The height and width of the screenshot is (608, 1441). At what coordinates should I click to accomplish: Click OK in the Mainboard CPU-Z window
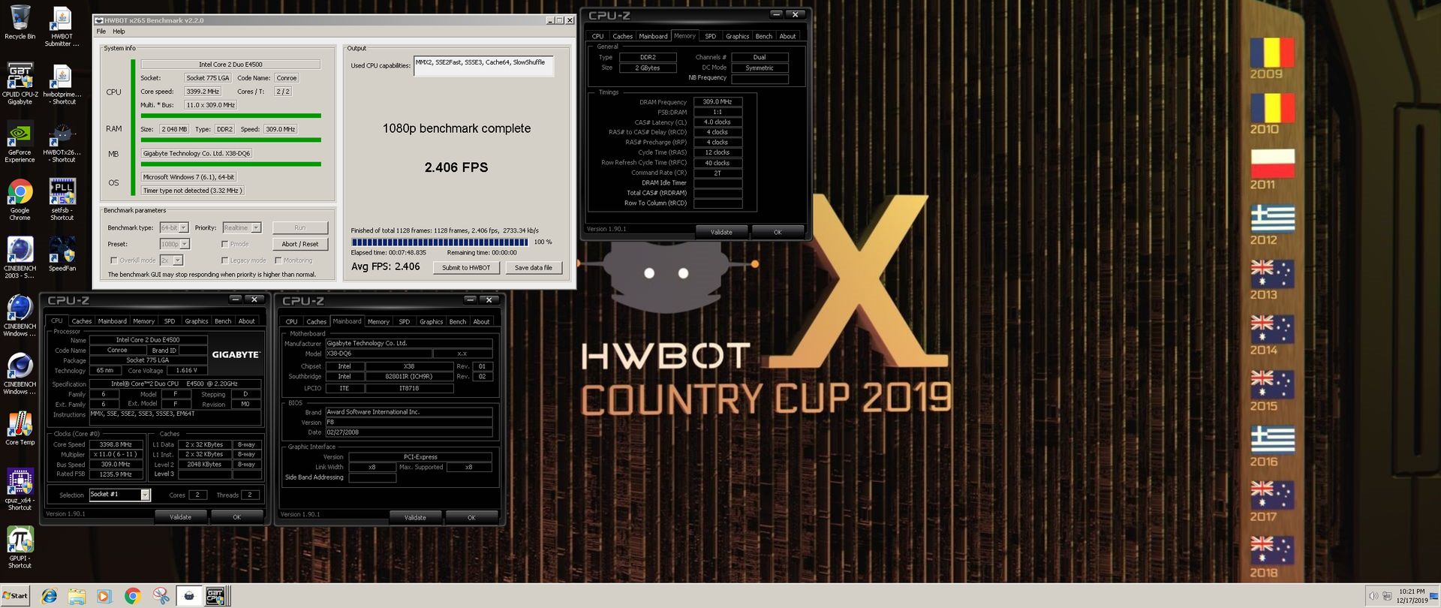tap(471, 517)
